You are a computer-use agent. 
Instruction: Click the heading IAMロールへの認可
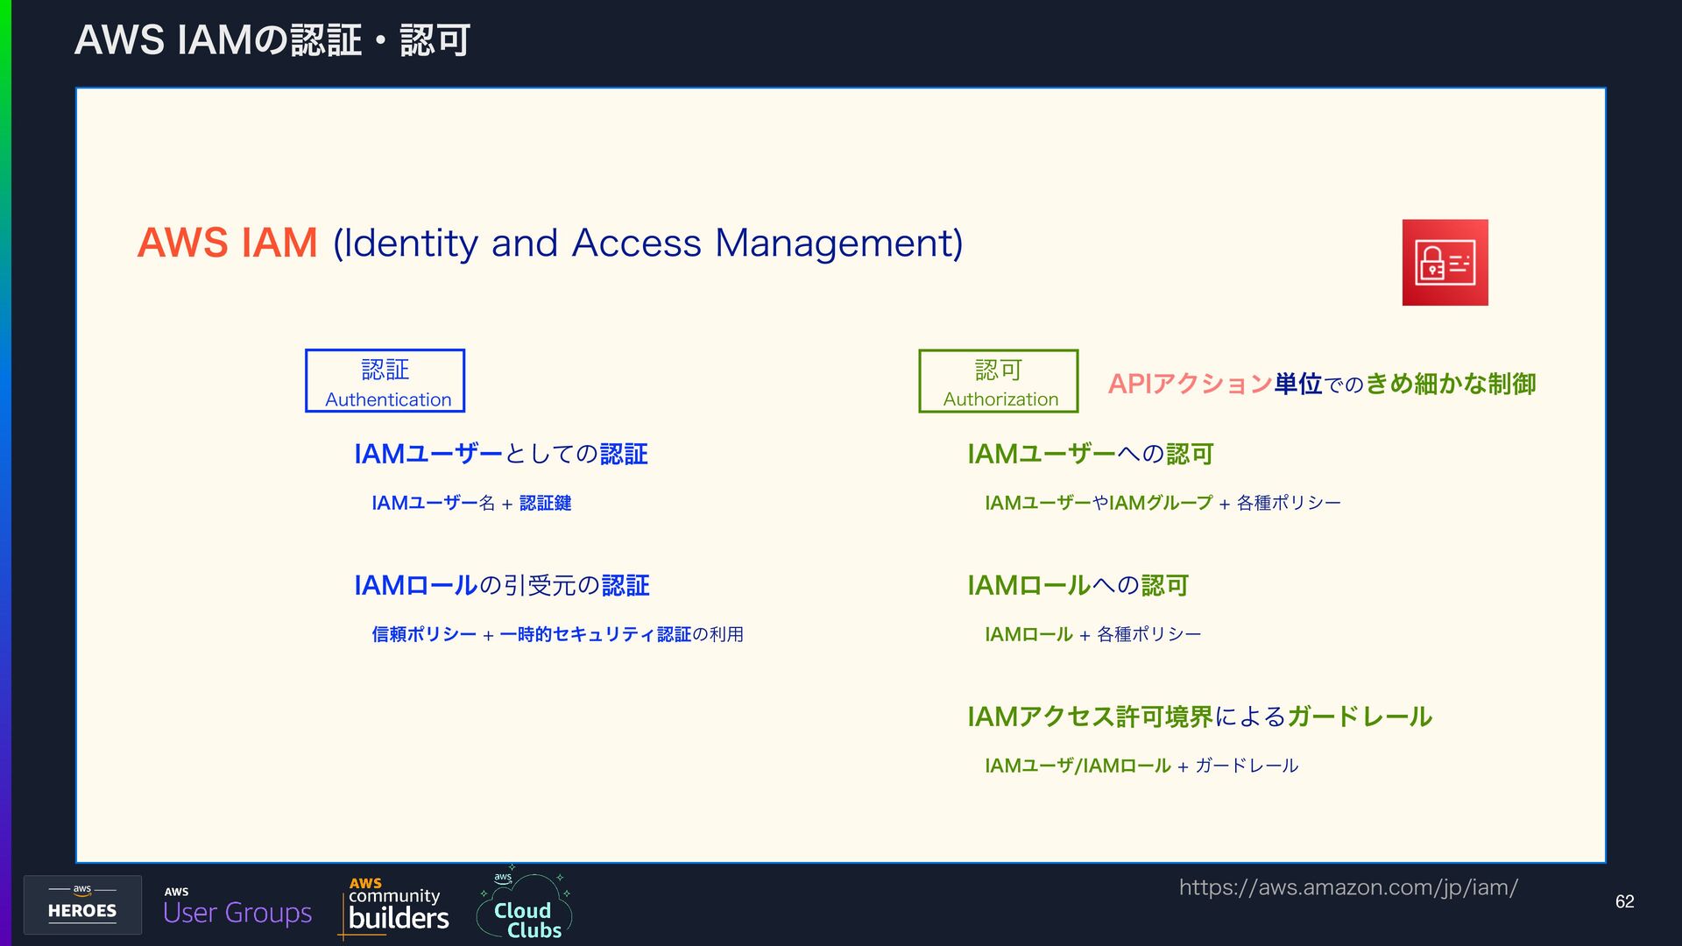[1078, 585]
